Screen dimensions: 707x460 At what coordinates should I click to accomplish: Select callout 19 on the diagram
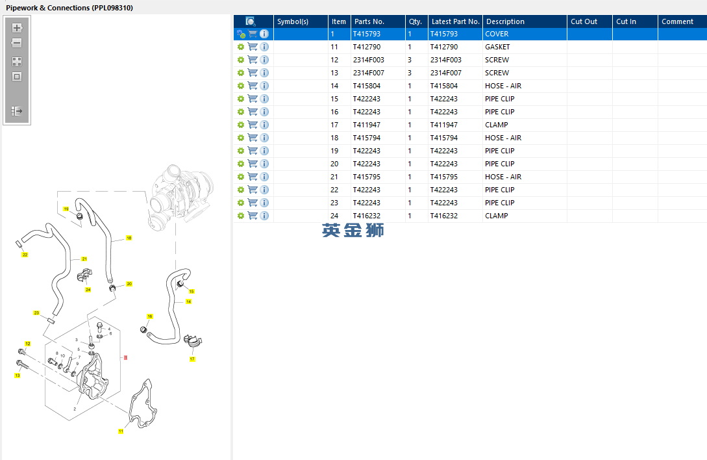tap(66, 209)
